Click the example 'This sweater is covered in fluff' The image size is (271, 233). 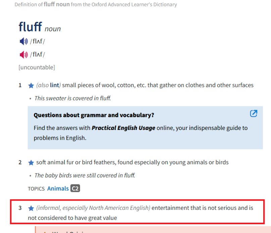pos(73,98)
